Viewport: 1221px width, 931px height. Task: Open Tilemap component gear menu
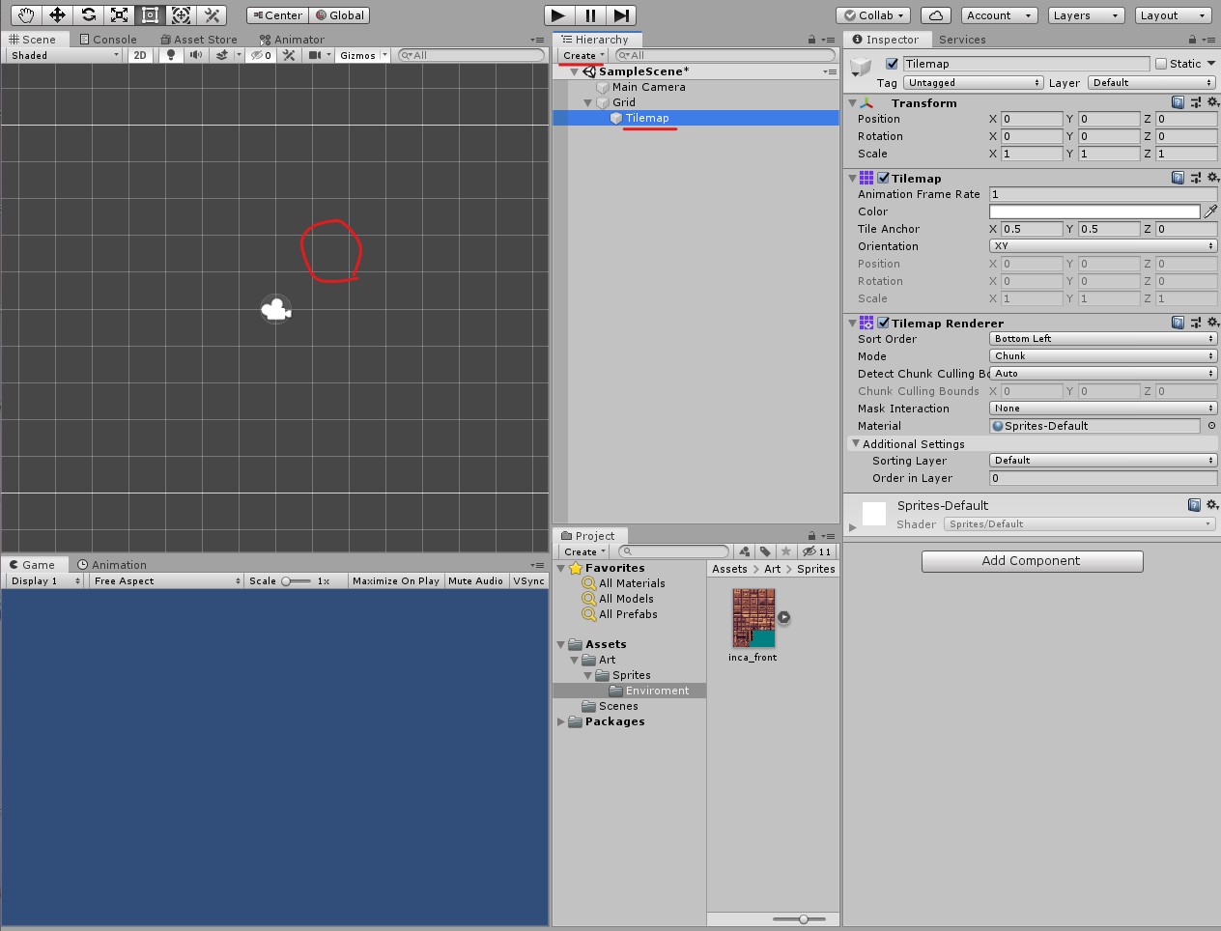click(x=1213, y=178)
